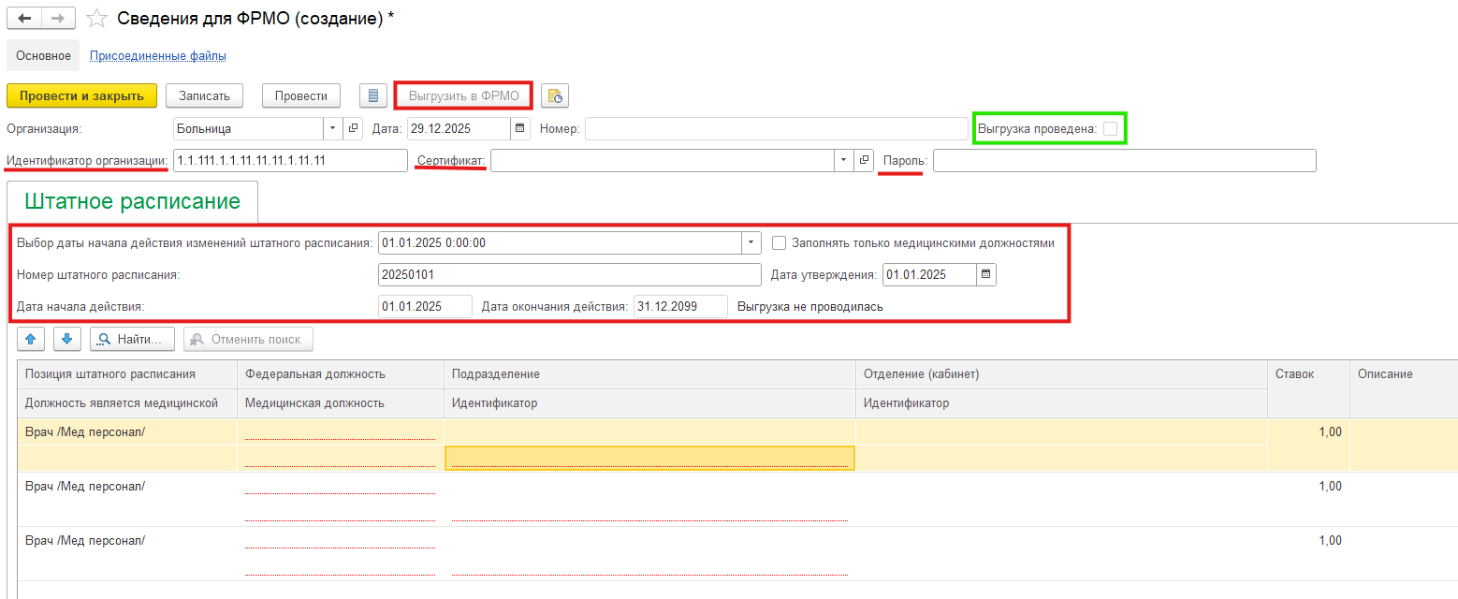Expand staffing change start date dropdown
Screen dimensions: 1458x599
[751, 243]
